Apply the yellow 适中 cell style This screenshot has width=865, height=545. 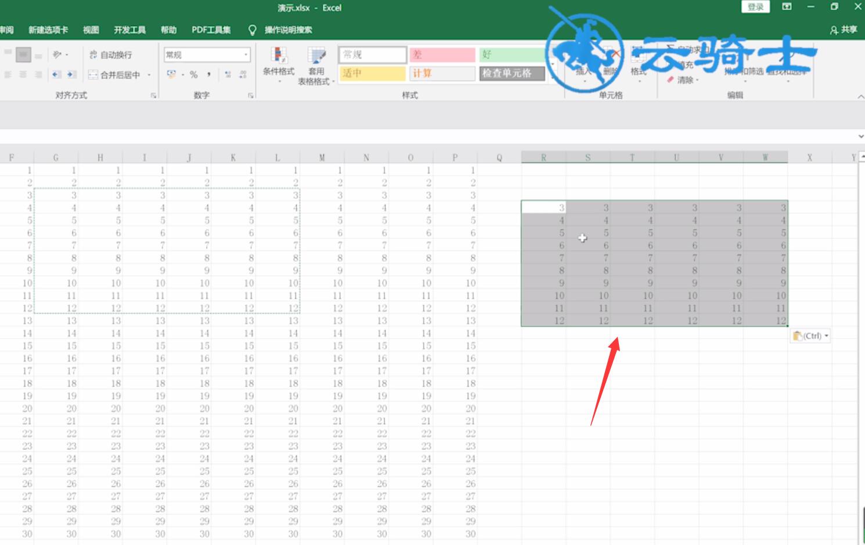click(x=373, y=73)
